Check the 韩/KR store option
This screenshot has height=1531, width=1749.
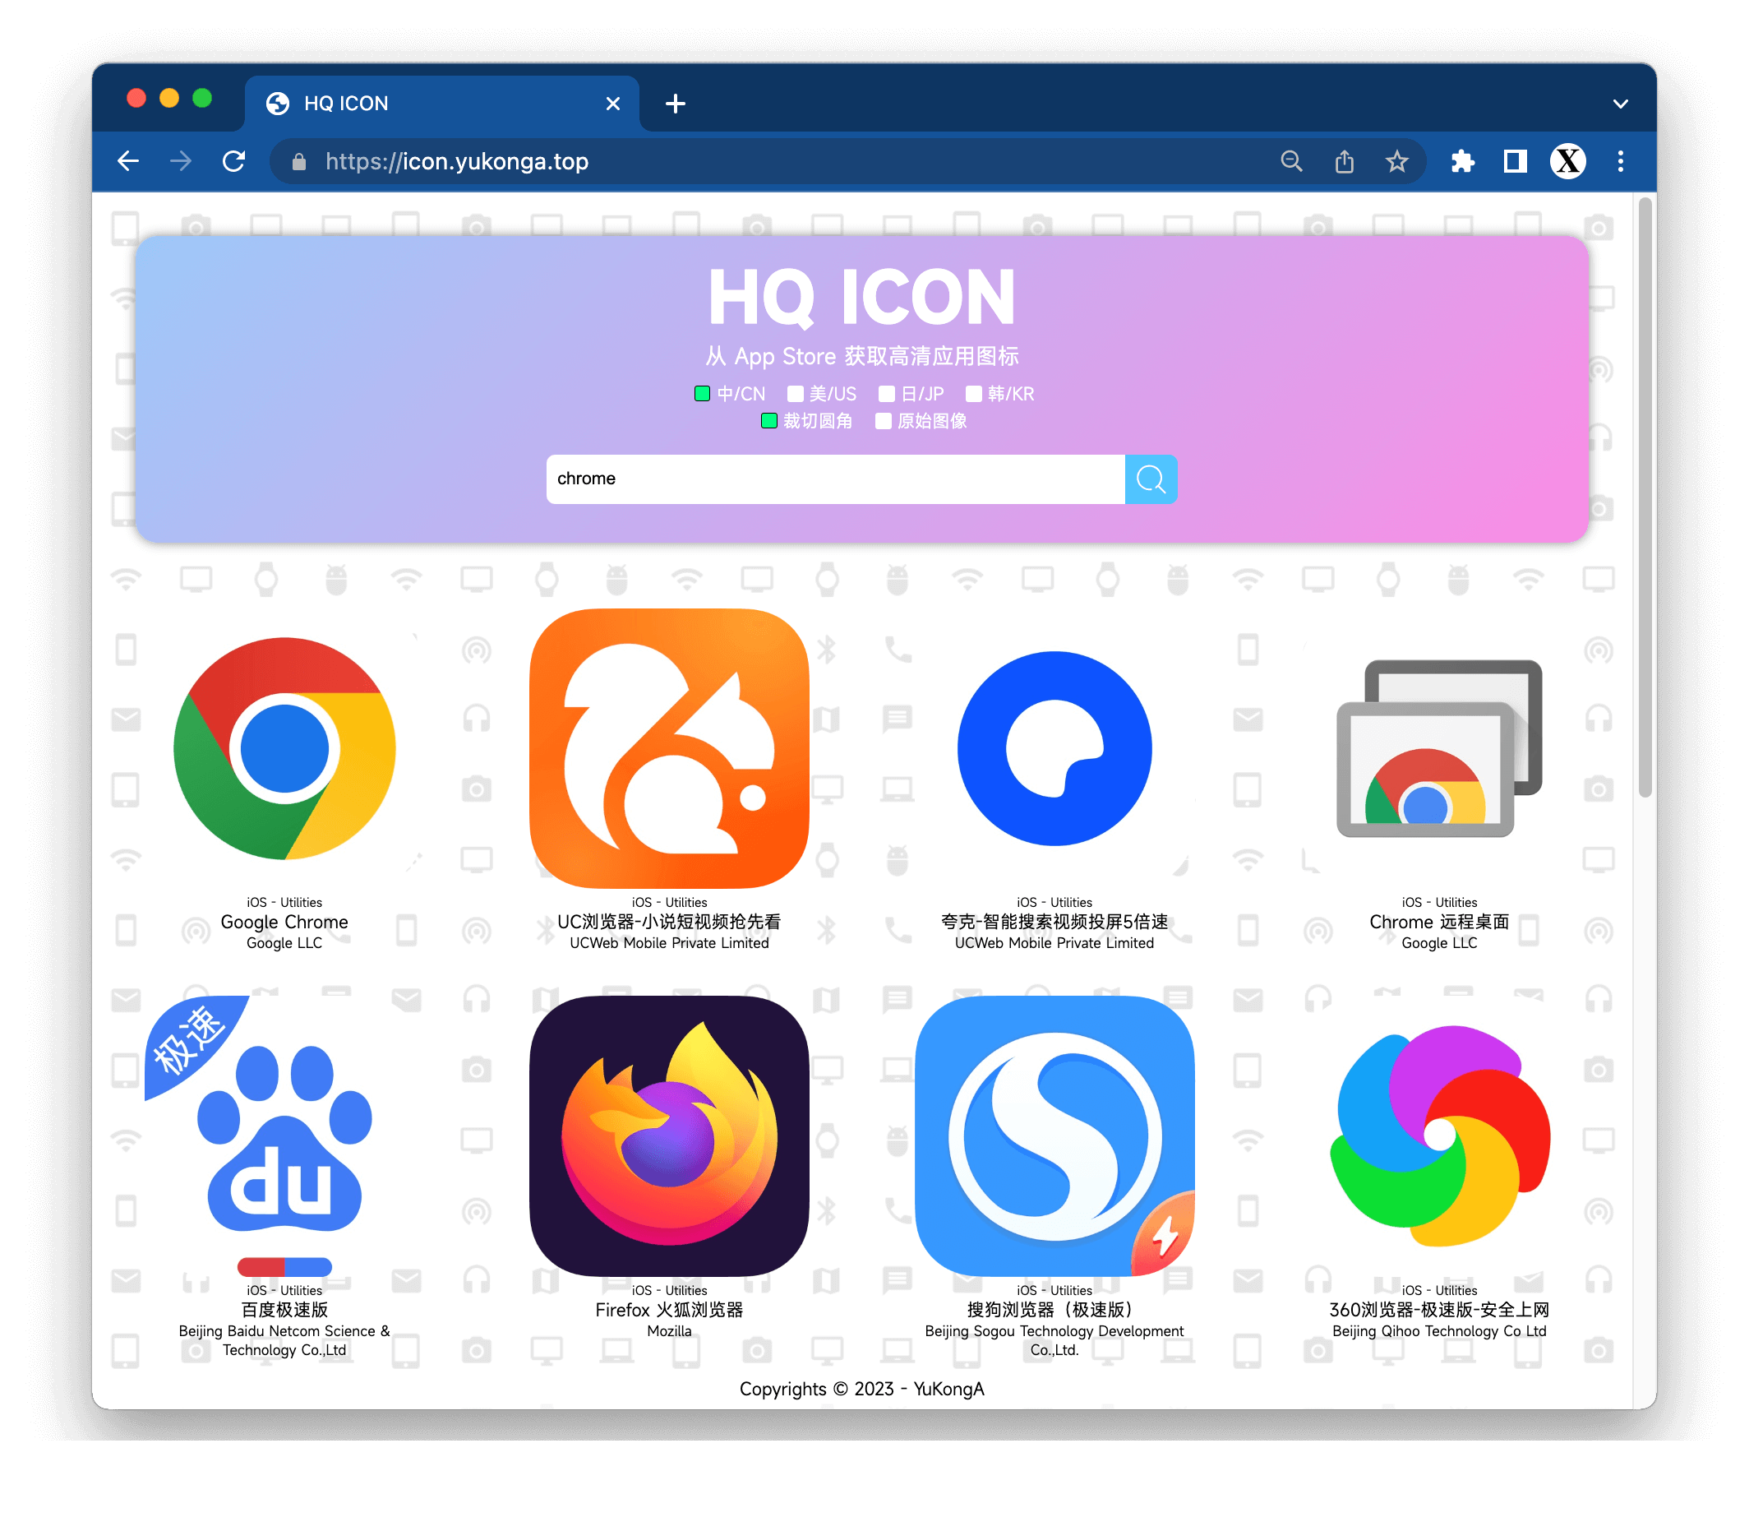(x=974, y=394)
